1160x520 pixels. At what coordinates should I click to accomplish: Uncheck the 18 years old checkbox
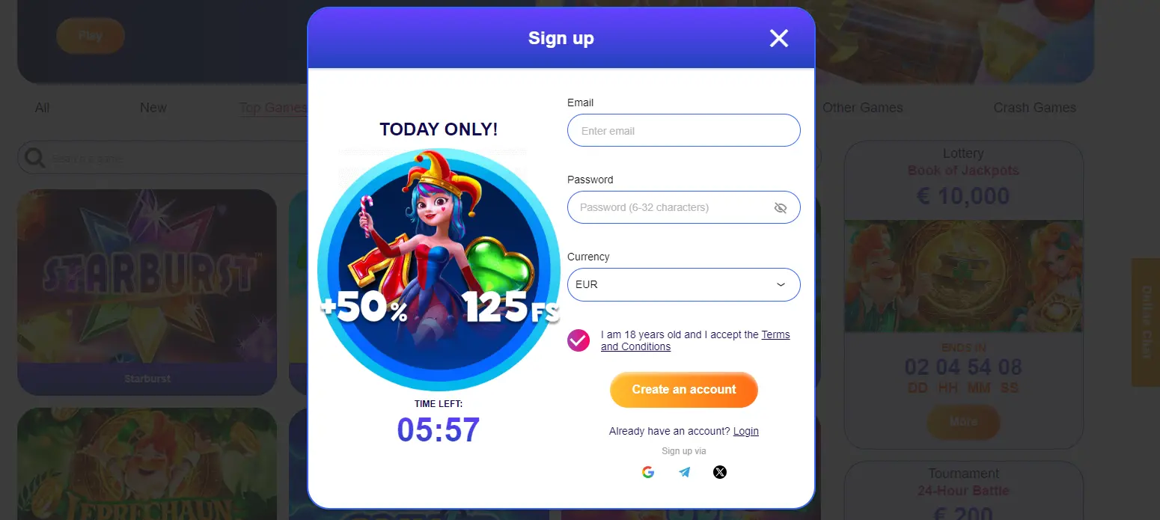pyautogui.click(x=579, y=340)
